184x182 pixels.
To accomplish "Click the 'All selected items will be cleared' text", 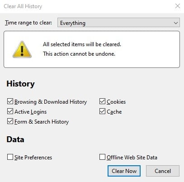I will point(82,44).
